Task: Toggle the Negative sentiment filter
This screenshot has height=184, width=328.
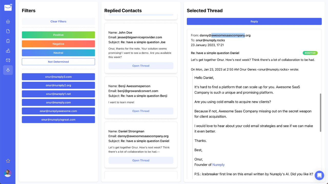Action: coord(58,44)
